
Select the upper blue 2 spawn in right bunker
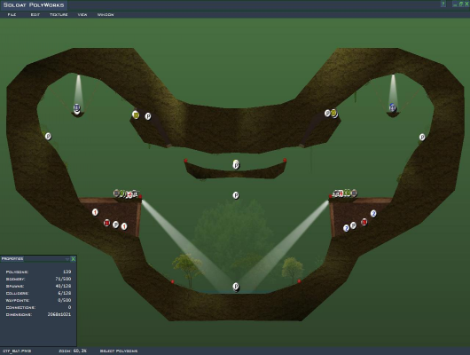[373, 213]
